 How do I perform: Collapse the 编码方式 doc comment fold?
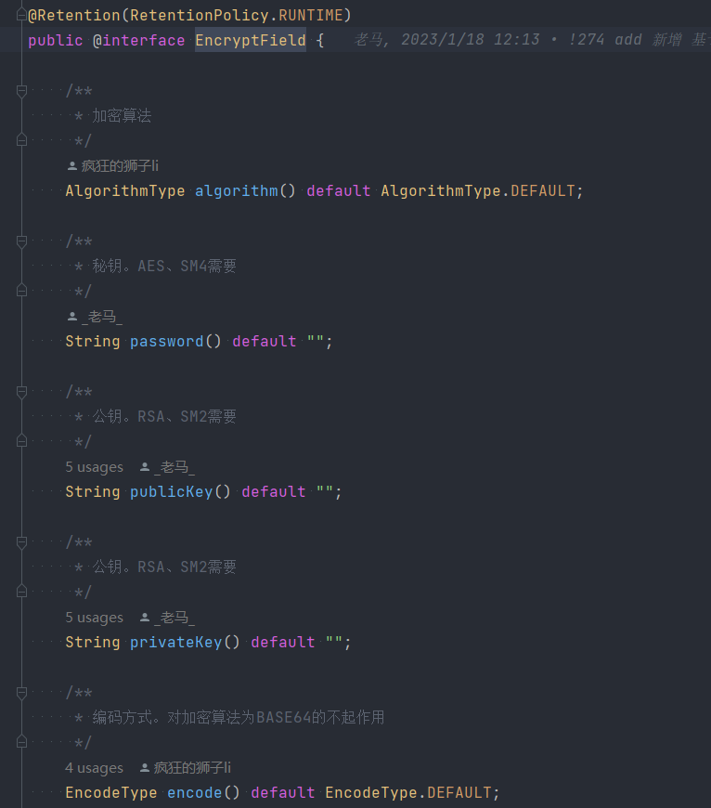pos(21,693)
